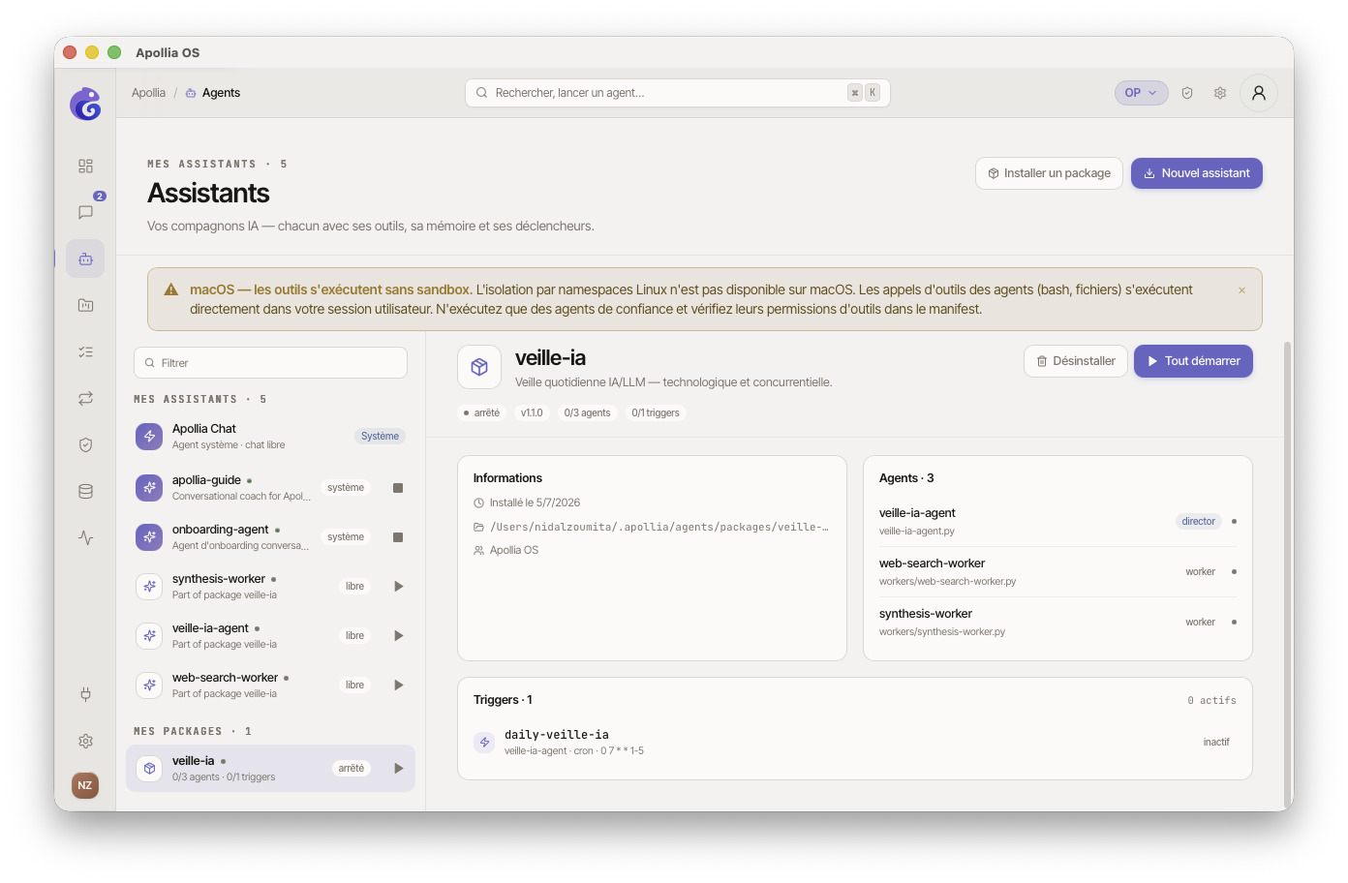Click the warning triangle icon in banner

pos(171,289)
